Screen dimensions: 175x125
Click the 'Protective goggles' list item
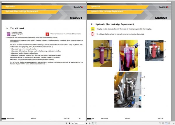pyautogui.click(x=17, y=34)
